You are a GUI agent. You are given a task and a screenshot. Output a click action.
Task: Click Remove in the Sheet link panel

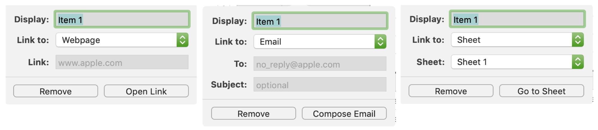tap(451, 91)
